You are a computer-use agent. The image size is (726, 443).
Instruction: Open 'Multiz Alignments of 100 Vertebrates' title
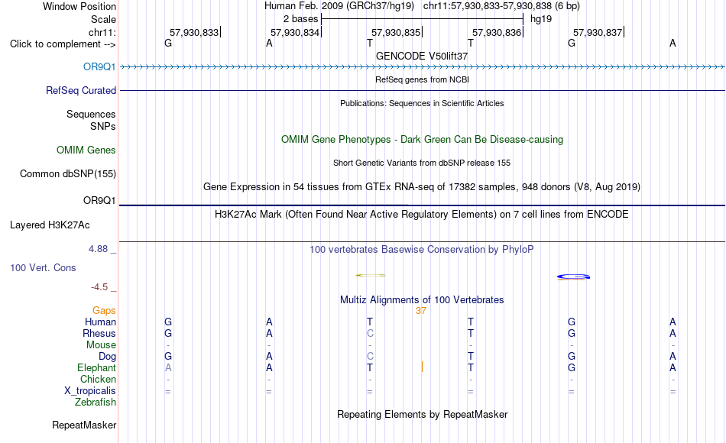click(x=422, y=299)
